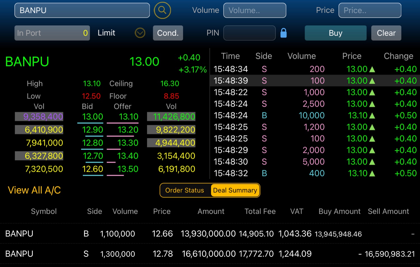The image size is (420, 267).
Task: Switch to Order Status tab
Action: (185, 190)
